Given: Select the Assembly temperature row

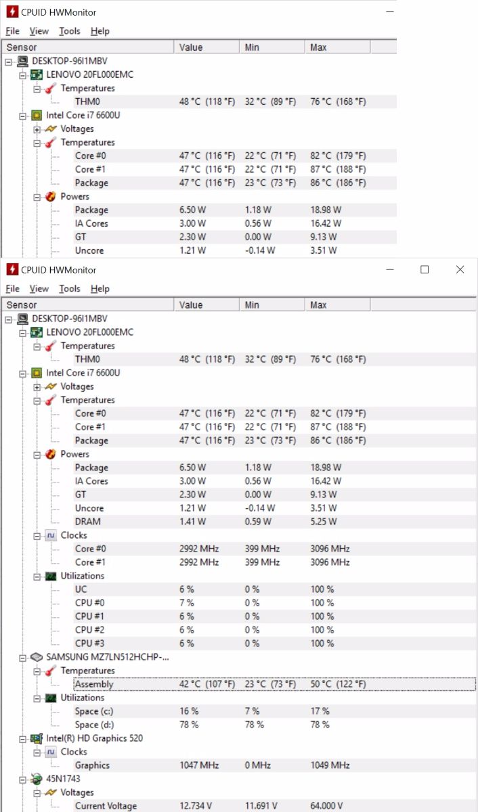Looking at the screenshot, I should pyautogui.click(x=94, y=684).
